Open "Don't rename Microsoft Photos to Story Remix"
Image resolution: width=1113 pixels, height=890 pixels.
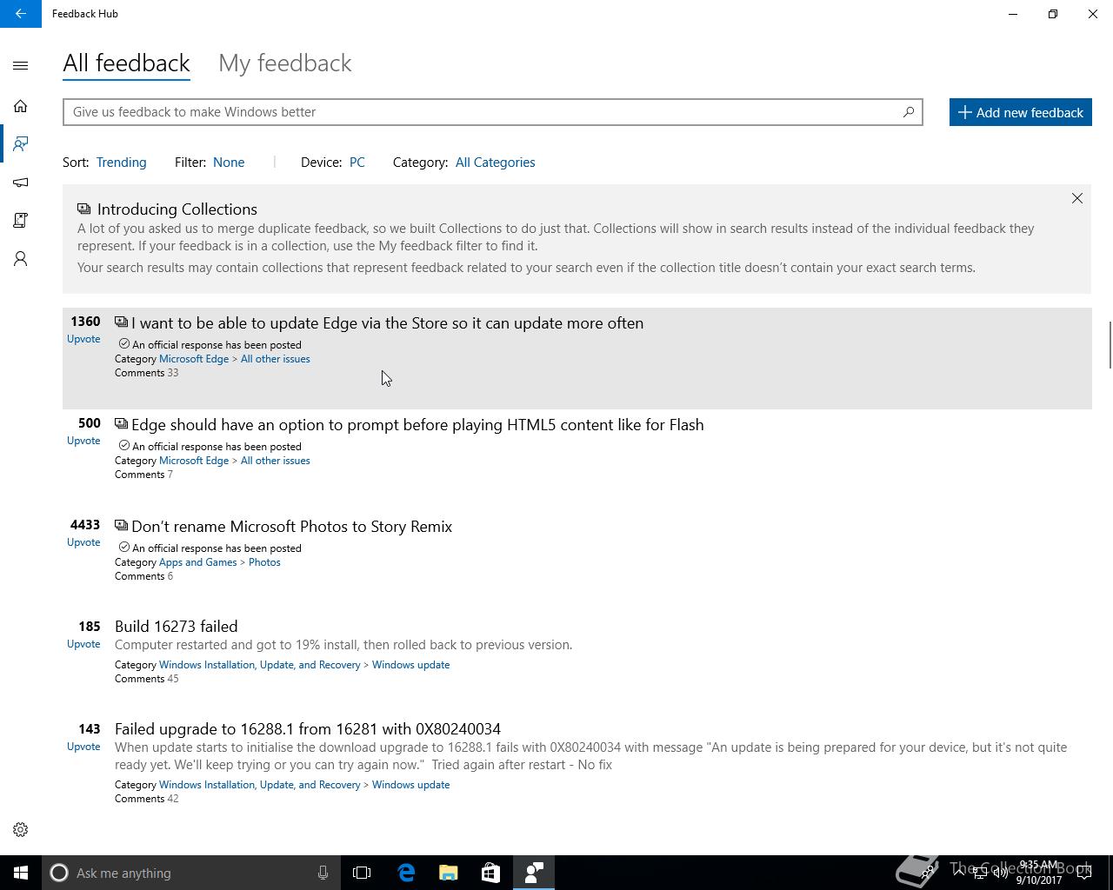tap(291, 527)
